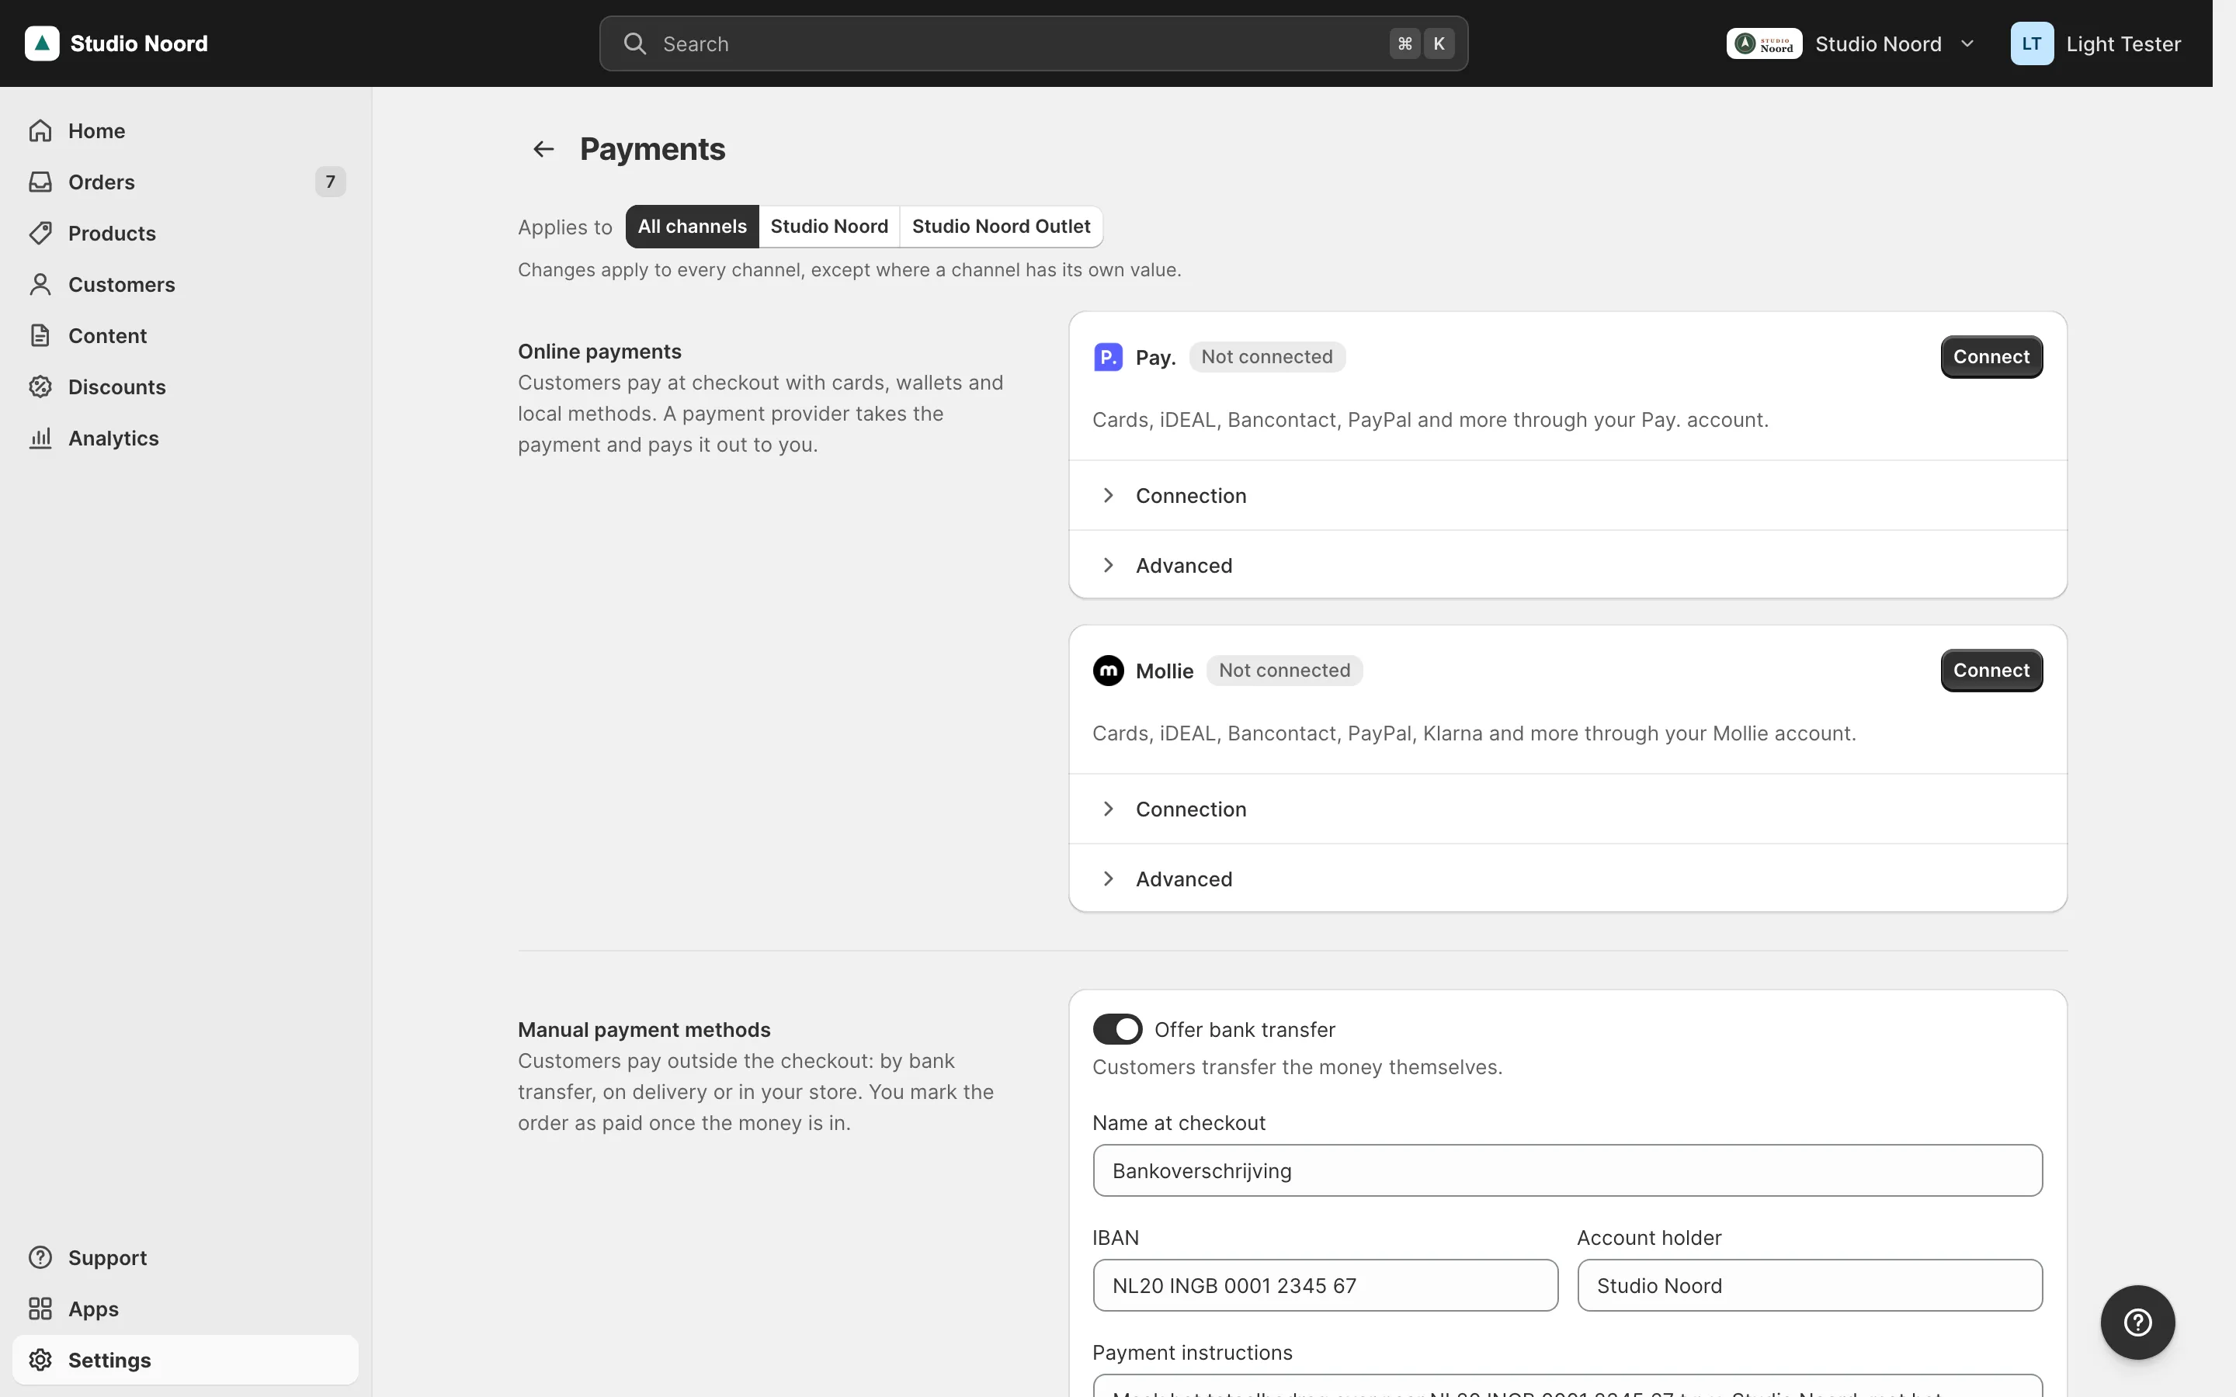Click the Pay. 'Not connected' status badge

[x=1267, y=357]
